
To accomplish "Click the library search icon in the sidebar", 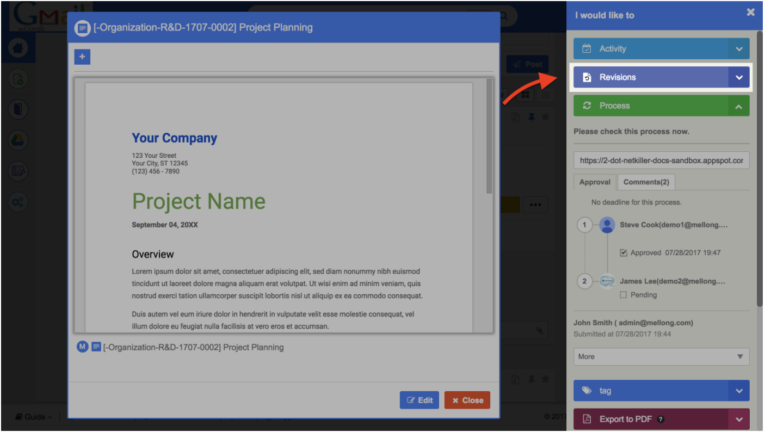I will 18,171.
